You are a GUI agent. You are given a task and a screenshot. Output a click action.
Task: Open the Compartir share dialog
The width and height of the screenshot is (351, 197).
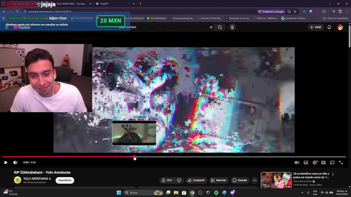coord(196,180)
